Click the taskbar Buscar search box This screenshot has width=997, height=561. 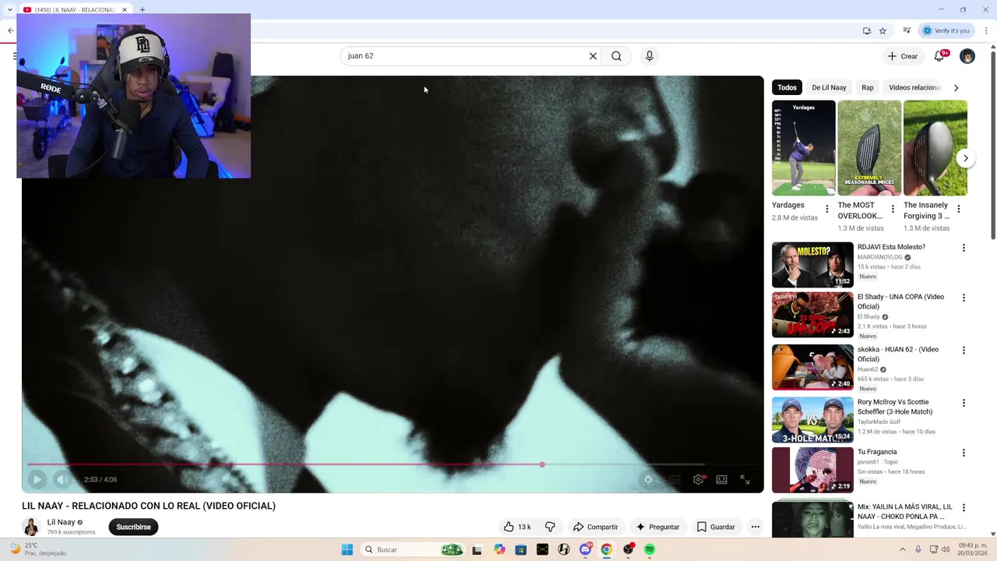pos(414,549)
